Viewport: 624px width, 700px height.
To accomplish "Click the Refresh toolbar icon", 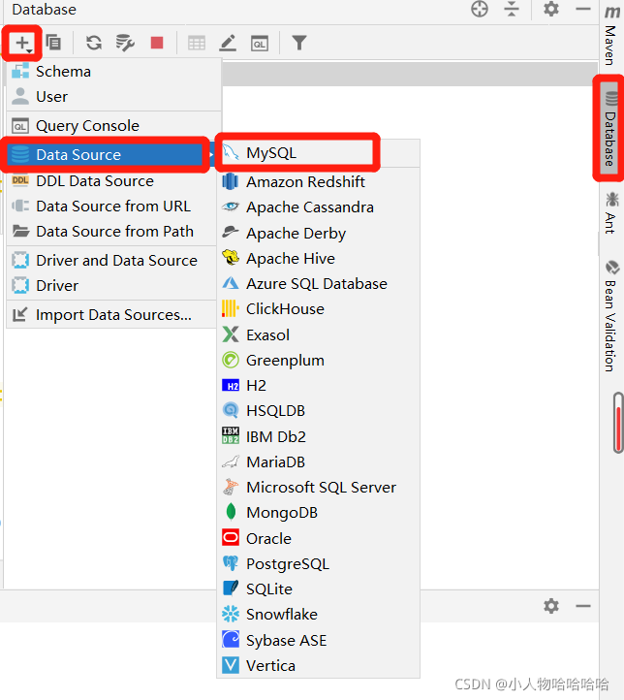I will (x=94, y=43).
